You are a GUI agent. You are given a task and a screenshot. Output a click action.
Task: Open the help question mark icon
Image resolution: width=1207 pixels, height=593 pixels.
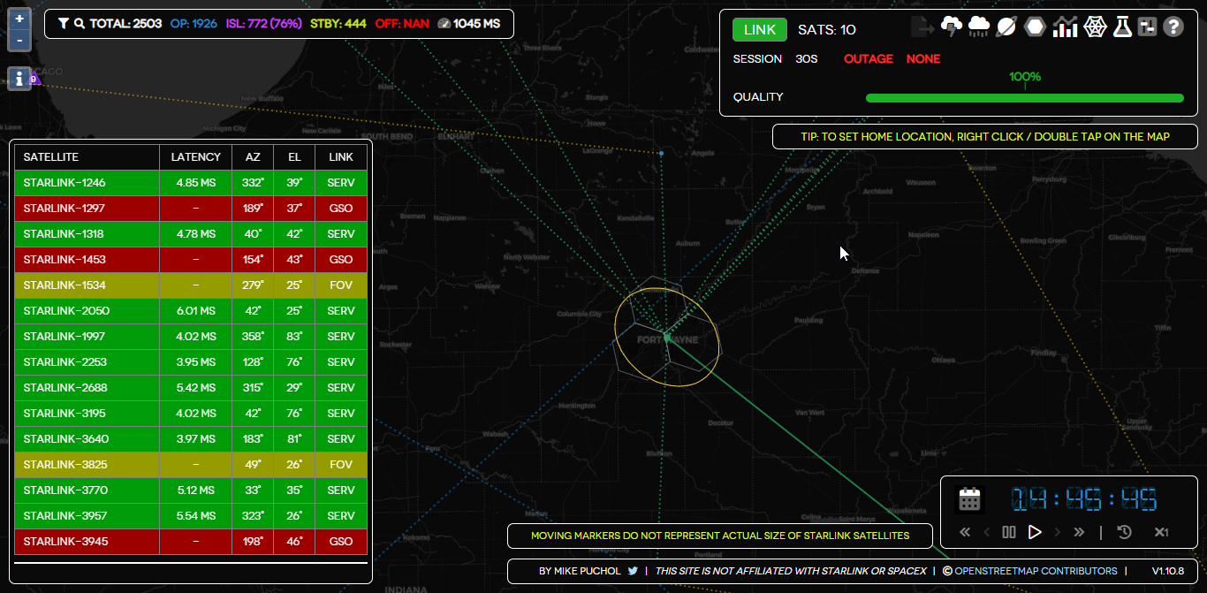point(1173,27)
